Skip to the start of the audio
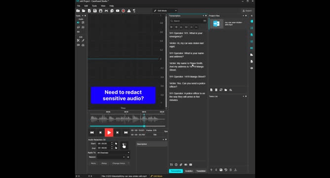 point(92,133)
